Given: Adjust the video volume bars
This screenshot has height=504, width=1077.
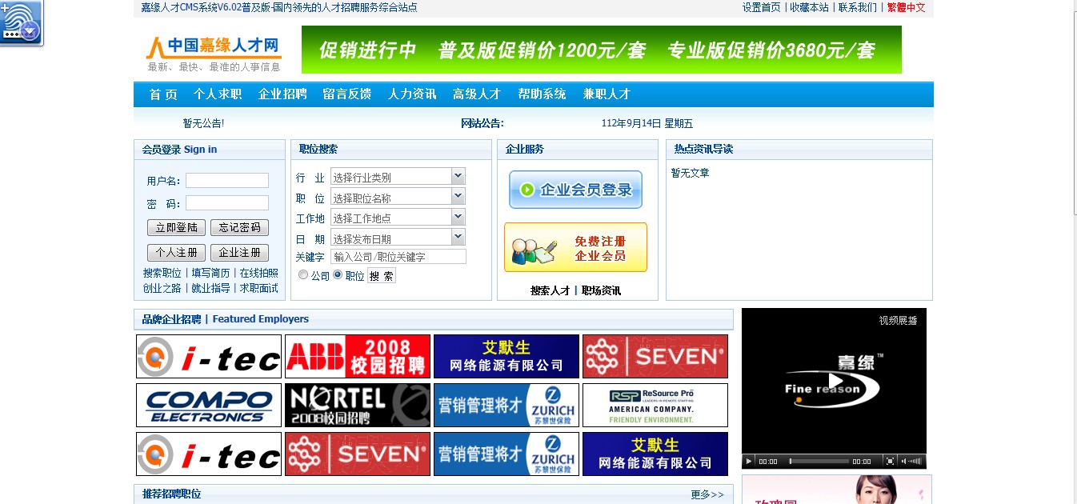Looking at the screenshot, I should pos(915,462).
